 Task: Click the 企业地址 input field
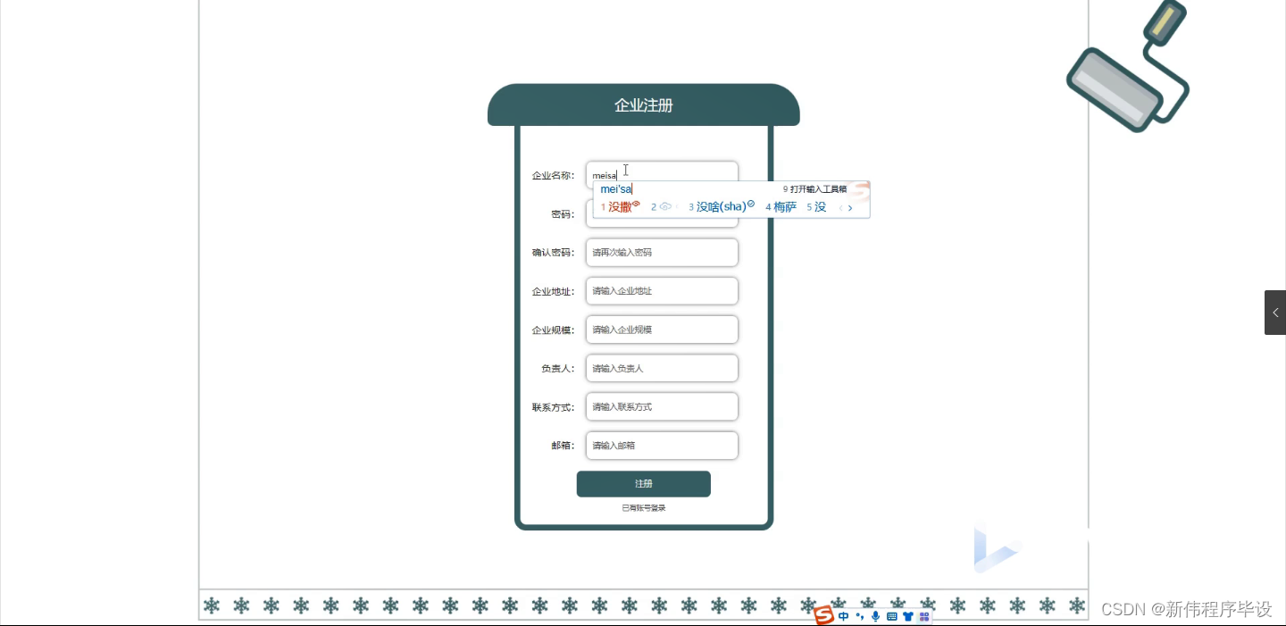click(662, 290)
